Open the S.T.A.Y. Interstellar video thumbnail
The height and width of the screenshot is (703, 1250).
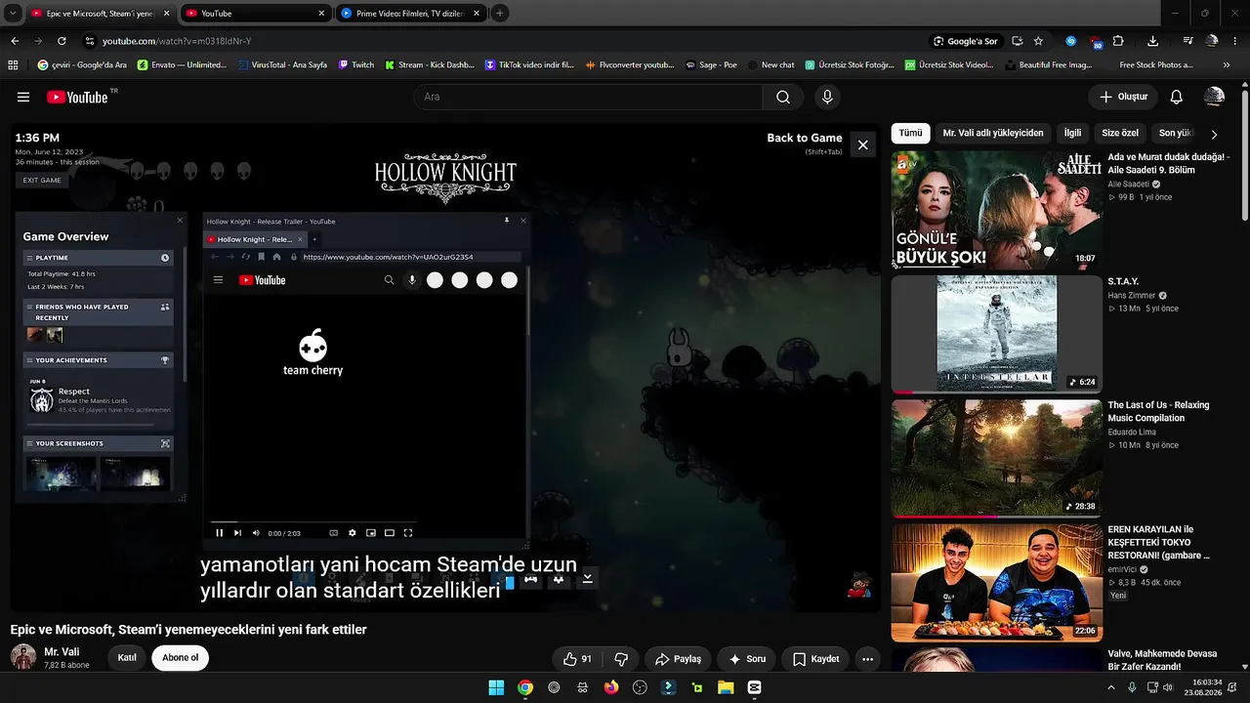click(996, 334)
